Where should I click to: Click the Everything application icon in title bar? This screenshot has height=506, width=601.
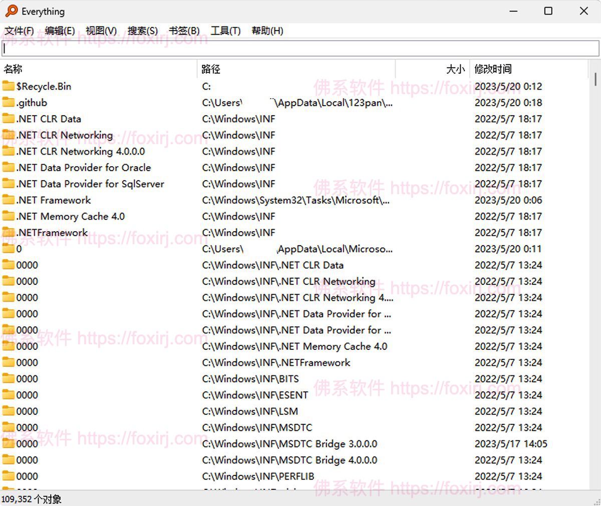12,11
